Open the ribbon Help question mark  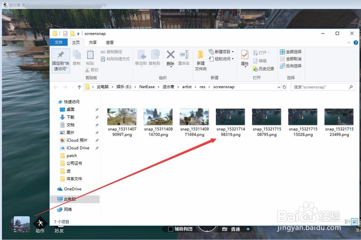tap(356, 43)
